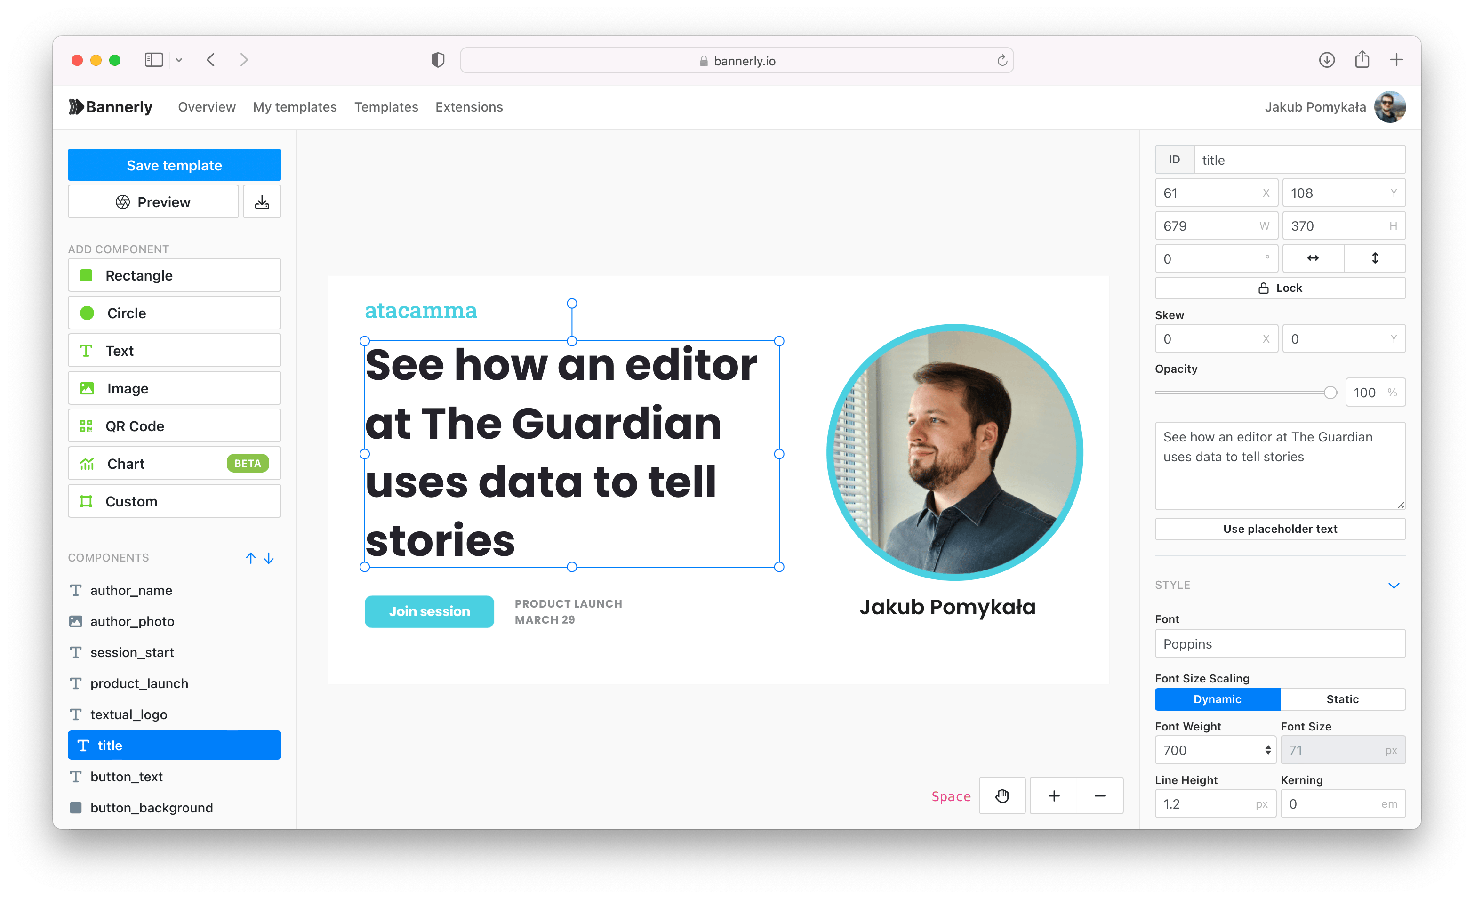Select the title component row
This screenshot has width=1474, height=899.
[x=174, y=745]
